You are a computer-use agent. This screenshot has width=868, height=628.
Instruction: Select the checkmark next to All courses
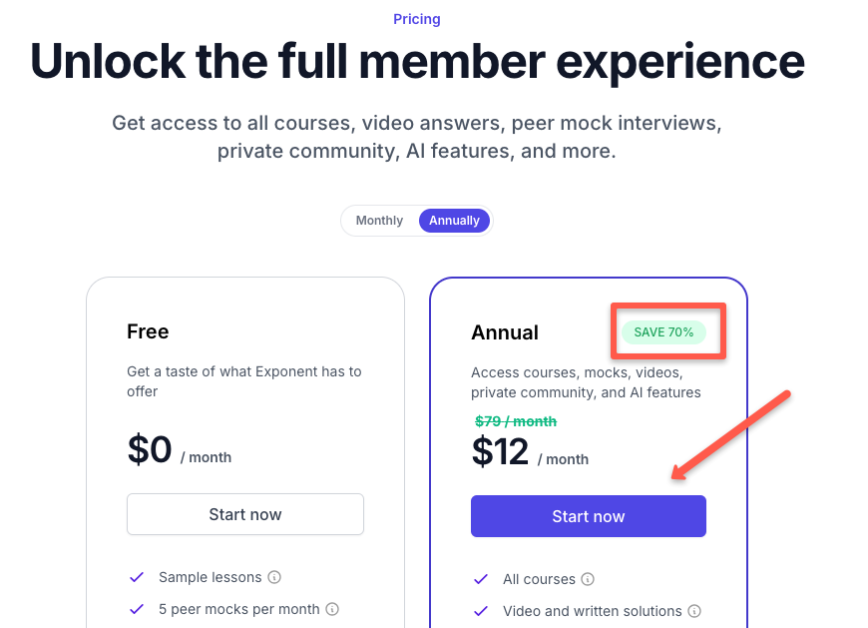click(x=481, y=579)
